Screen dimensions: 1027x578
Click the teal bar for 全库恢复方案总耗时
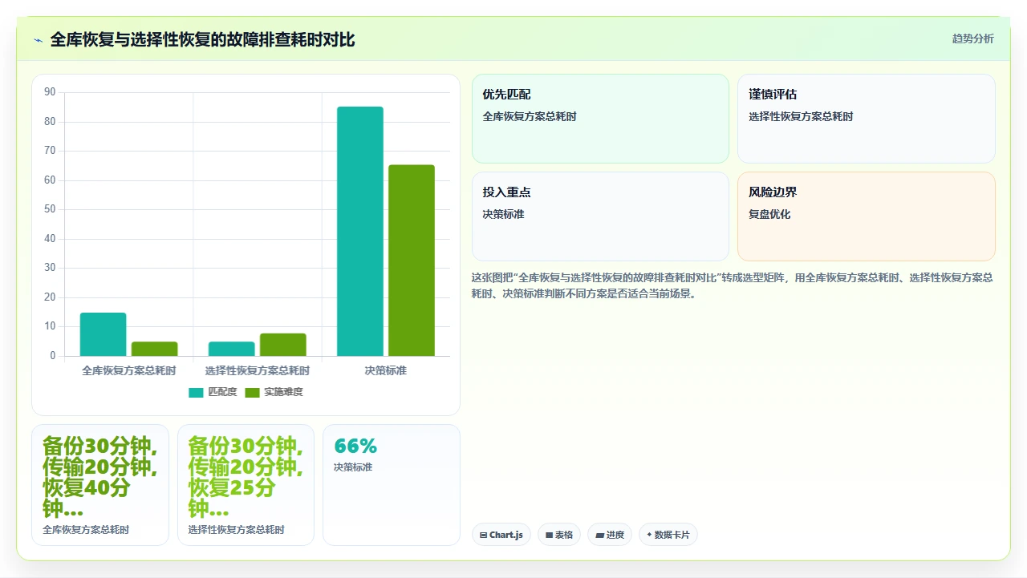[x=103, y=334]
